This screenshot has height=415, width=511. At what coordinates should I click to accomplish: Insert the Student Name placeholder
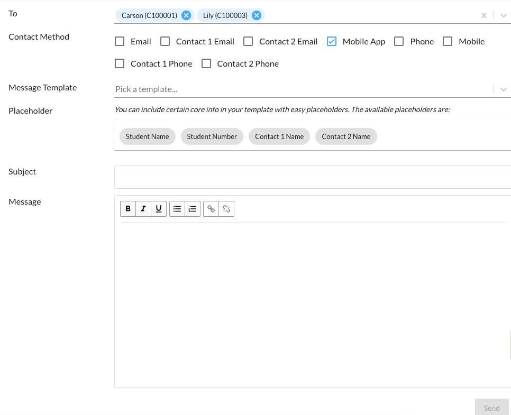click(147, 136)
